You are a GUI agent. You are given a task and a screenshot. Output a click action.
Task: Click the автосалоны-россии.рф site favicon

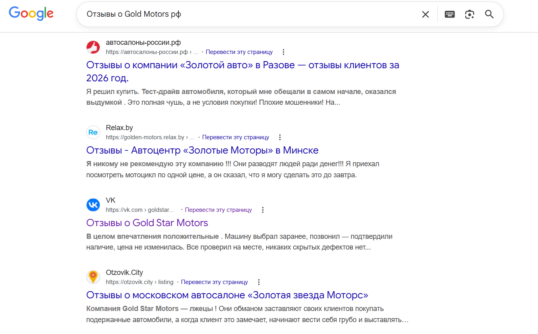pos(93,47)
